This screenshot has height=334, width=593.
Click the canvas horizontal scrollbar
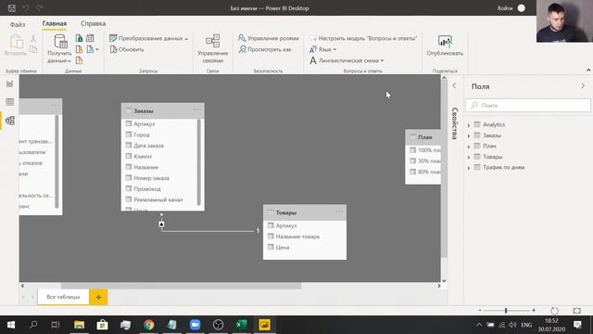click(181, 286)
